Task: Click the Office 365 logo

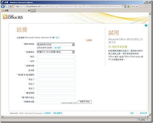Action: (13, 17)
